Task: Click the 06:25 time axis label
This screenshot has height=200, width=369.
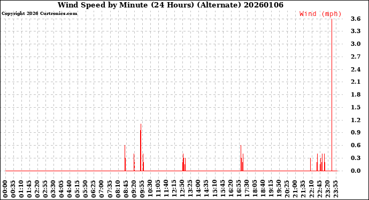Action: [94, 189]
